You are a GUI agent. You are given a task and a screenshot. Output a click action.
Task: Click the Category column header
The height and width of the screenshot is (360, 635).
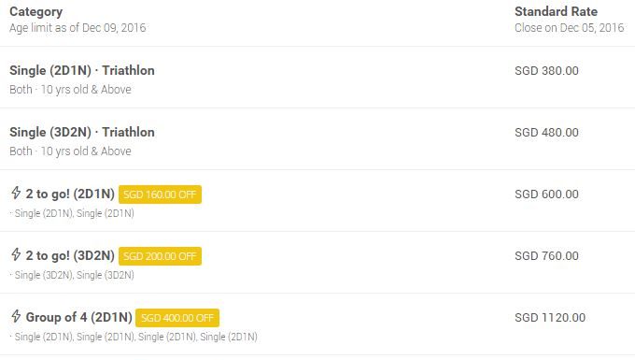(36, 12)
